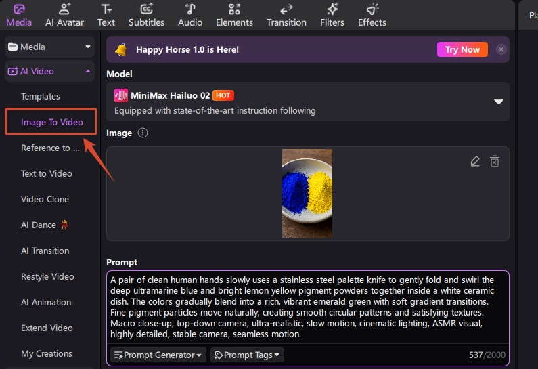
Task: Click the Transition arrows icon
Action: [x=286, y=9]
